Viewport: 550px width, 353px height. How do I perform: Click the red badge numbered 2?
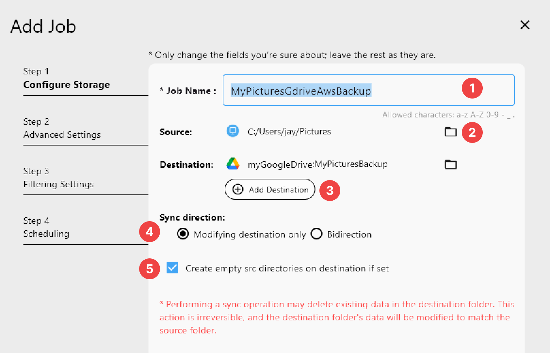pos(473,132)
